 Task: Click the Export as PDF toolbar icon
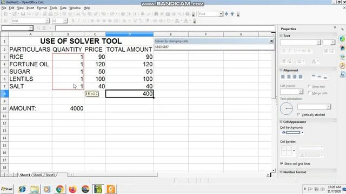click(45, 14)
